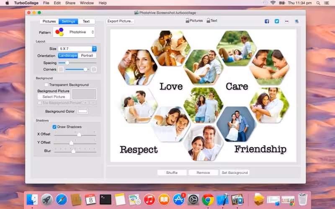Click the square corners icon
Image resolution: width=335 pixels, height=209 pixels.
61,69
